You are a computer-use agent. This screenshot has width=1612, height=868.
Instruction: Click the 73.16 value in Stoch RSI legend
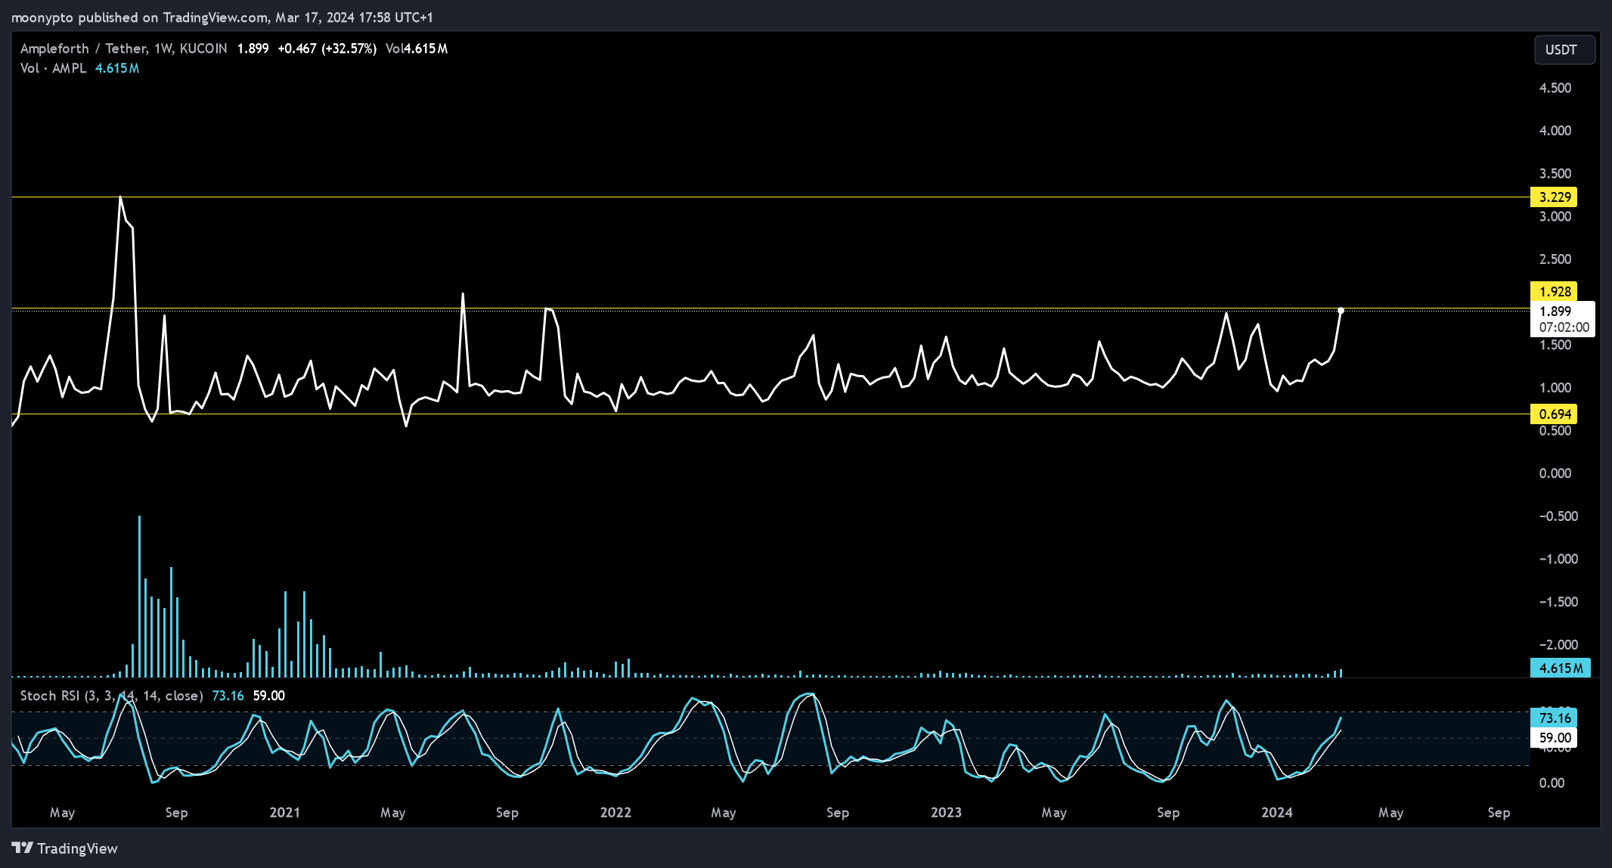(x=228, y=696)
